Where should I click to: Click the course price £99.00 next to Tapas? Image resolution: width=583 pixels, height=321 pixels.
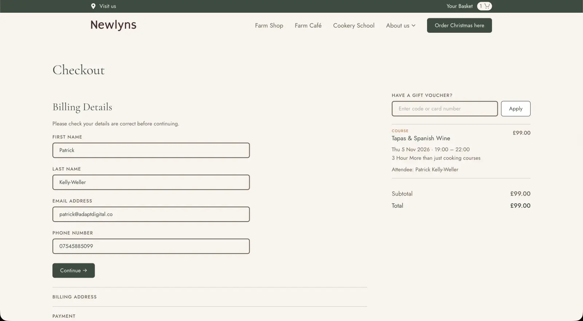click(521, 133)
